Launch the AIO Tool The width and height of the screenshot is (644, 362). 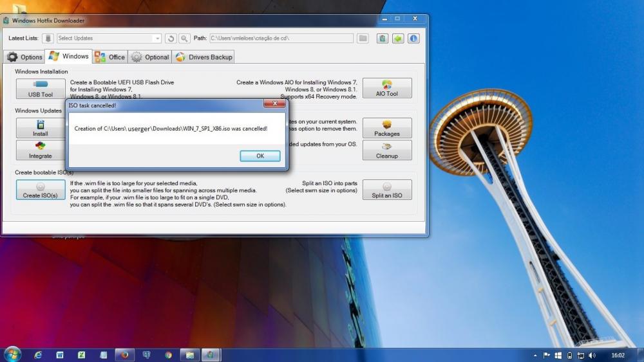(387, 89)
